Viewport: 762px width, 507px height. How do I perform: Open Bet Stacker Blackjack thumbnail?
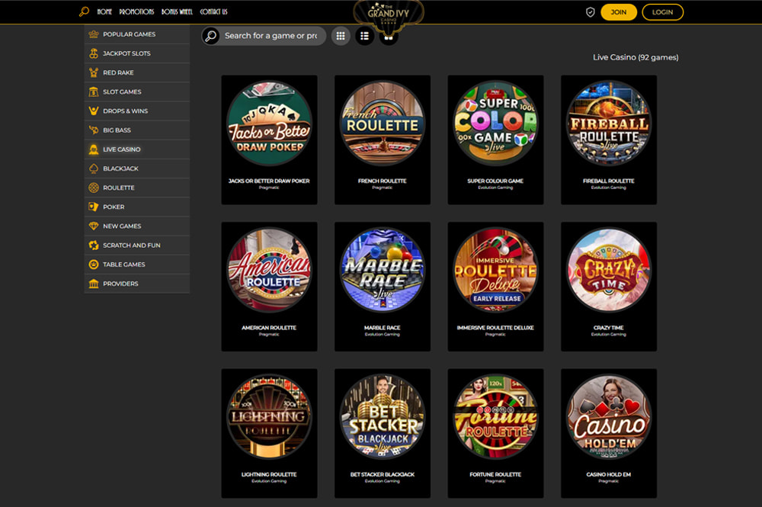click(383, 417)
